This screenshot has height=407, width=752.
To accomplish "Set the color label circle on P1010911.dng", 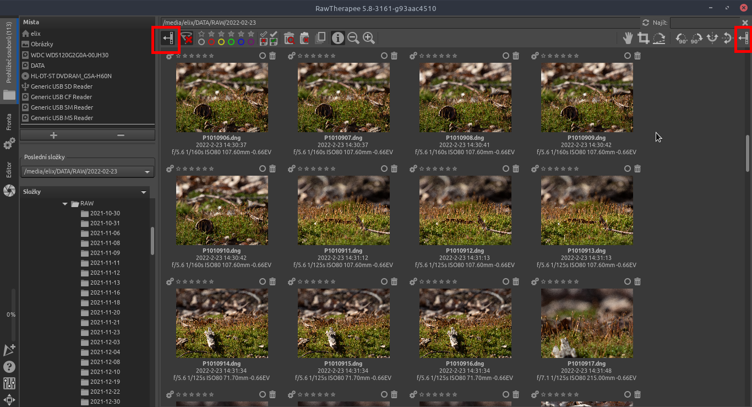I will coord(384,169).
